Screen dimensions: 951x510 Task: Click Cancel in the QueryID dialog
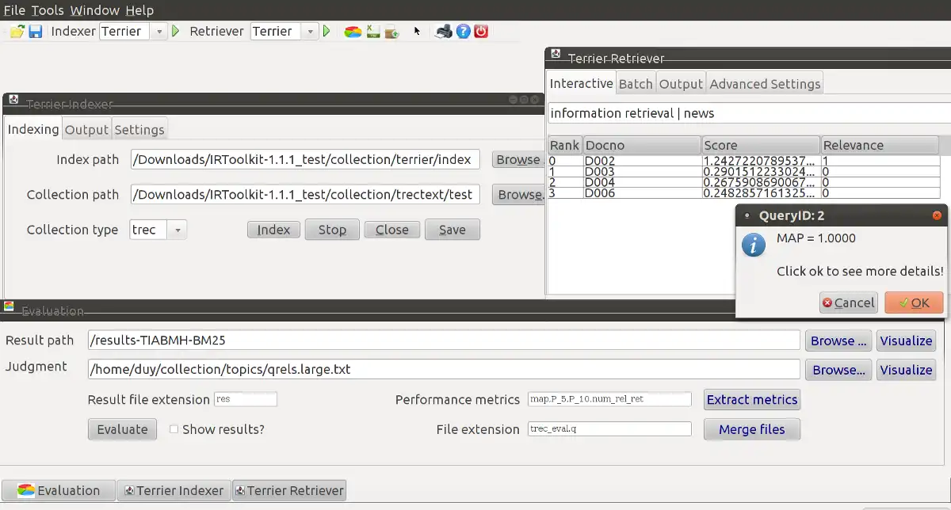point(848,303)
